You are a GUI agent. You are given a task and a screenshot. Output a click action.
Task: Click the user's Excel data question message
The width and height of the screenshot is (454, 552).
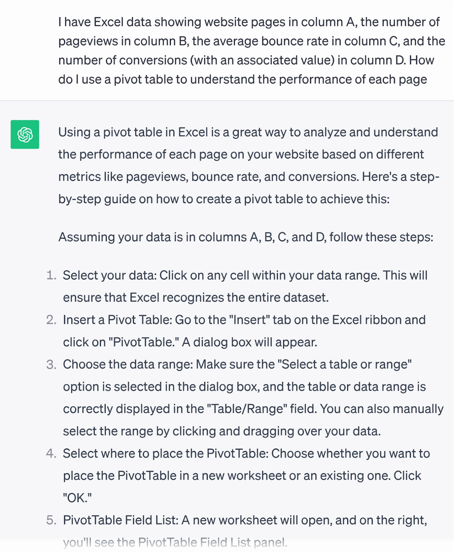click(x=251, y=51)
